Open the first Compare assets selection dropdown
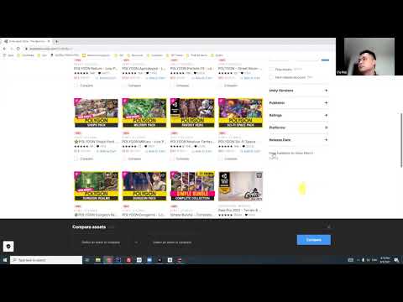The image size is (403, 302). pyautogui.click(x=102, y=242)
